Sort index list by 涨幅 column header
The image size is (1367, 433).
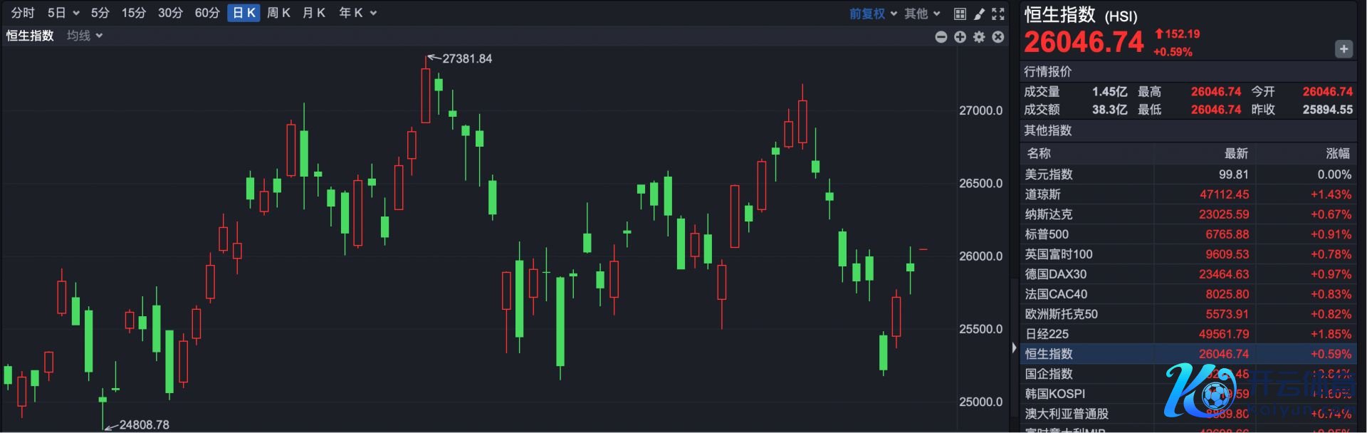click(1337, 153)
